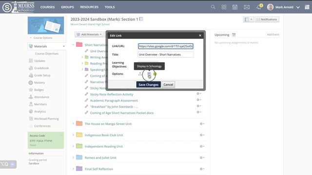Screen dimensions: 312x175
Task: Click the calendar icon next to Upcoming
Action: pos(234,35)
